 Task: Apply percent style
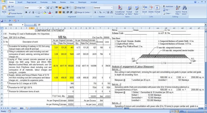(100, 12)
